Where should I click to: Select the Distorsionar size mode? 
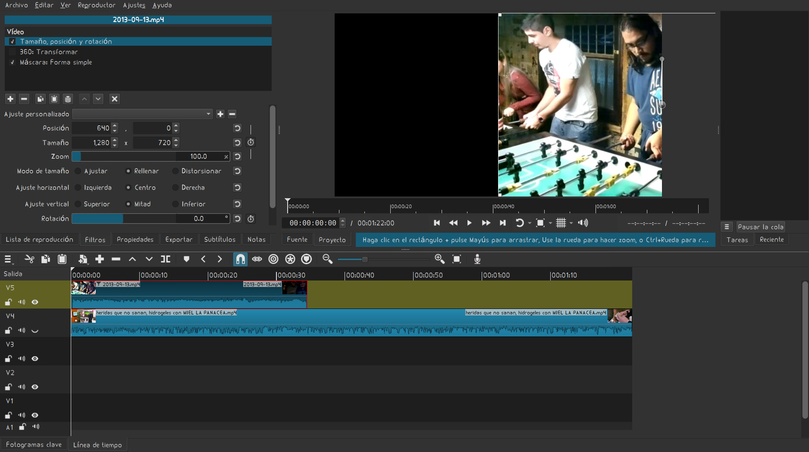pos(176,171)
